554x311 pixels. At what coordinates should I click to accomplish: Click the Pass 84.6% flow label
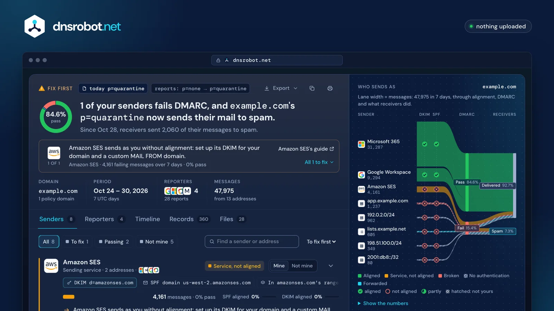click(x=467, y=182)
